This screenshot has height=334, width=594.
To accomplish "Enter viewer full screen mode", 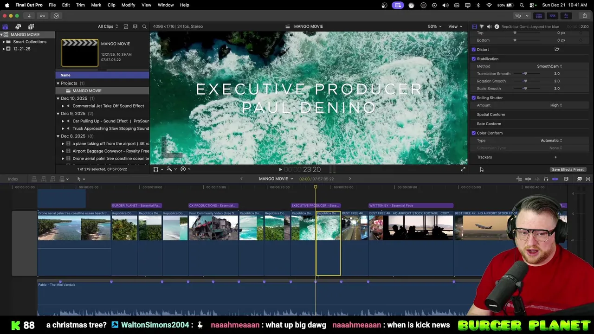I will (x=463, y=169).
